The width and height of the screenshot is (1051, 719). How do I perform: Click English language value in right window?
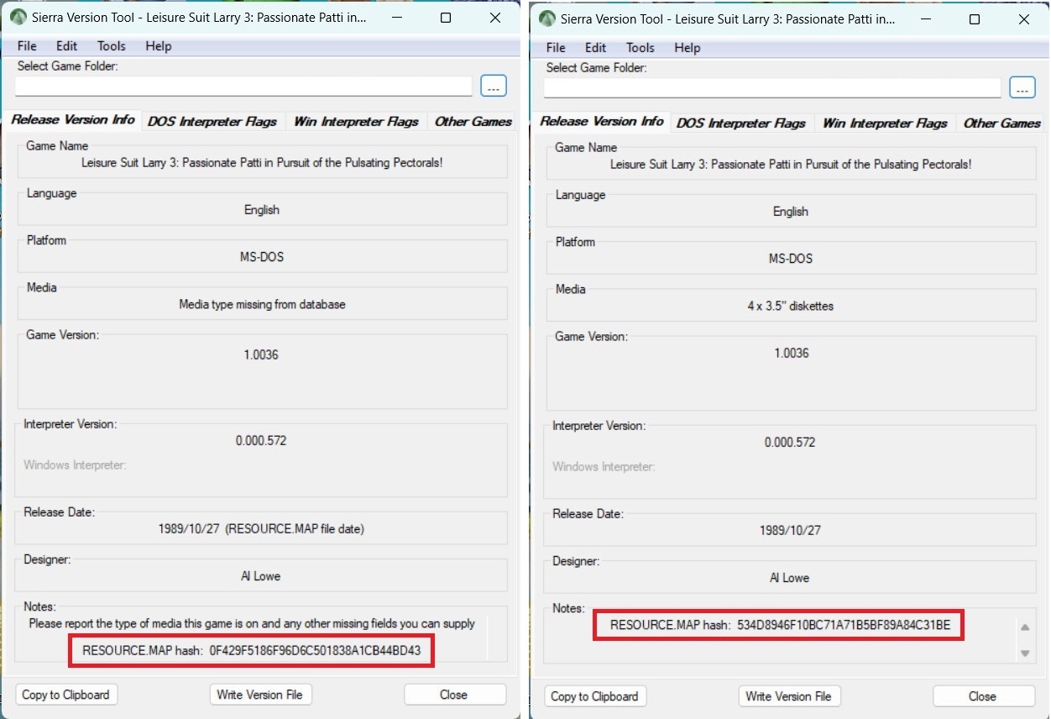pyautogui.click(x=791, y=212)
